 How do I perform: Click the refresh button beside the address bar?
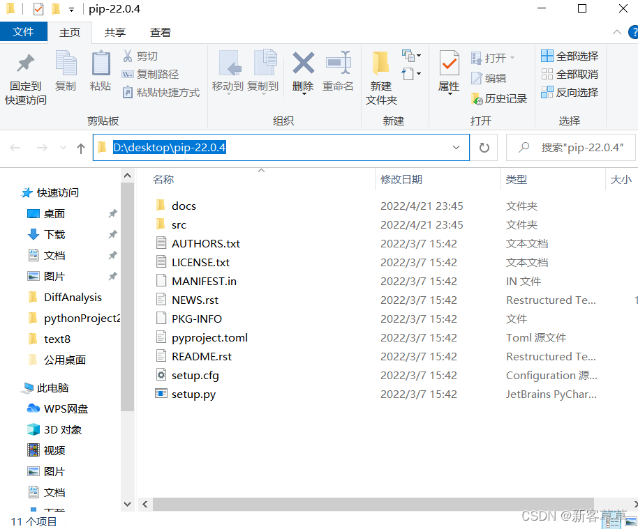pyautogui.click(x=484, y=148)
